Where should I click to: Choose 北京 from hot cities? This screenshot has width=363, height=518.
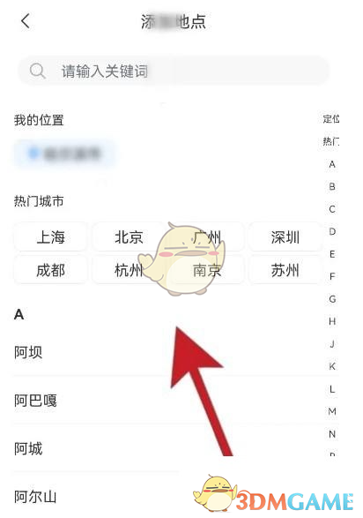point(129,237)
